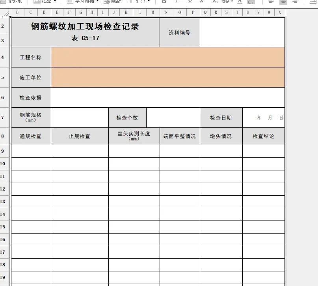Click the 止规检查 column header cell

80,136
